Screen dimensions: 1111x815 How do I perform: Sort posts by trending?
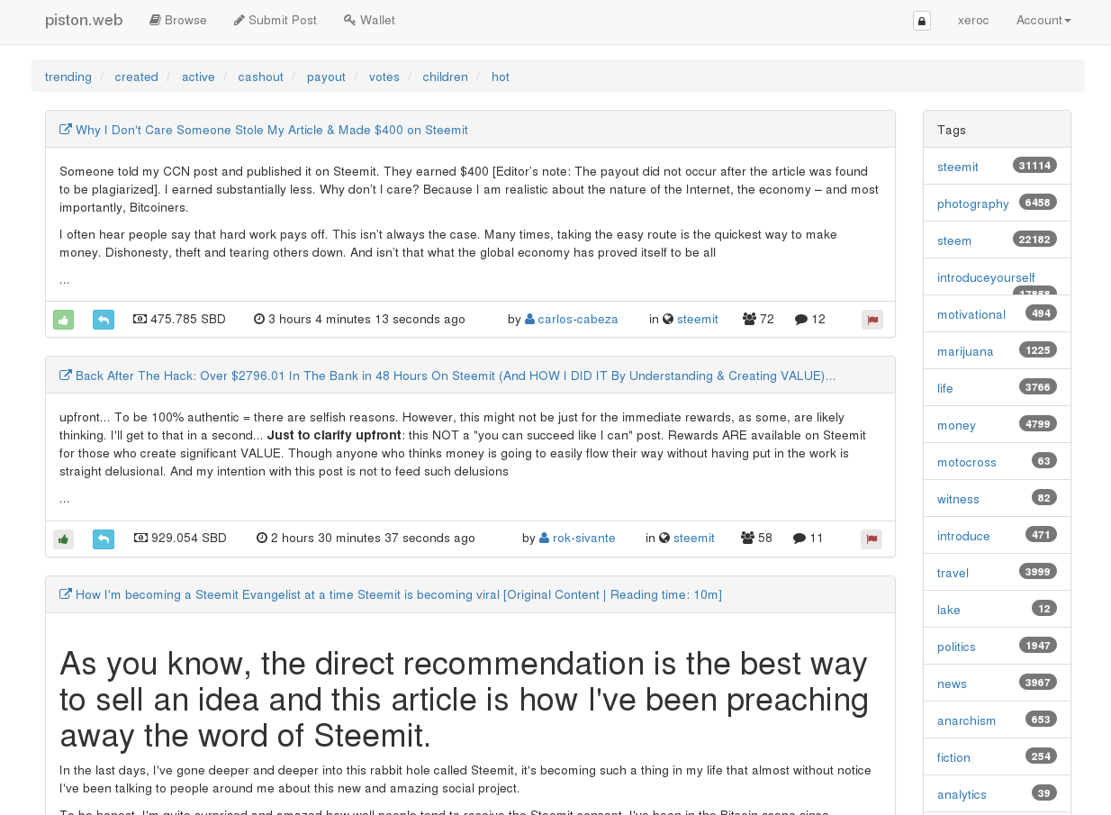[x=68, y=77]
